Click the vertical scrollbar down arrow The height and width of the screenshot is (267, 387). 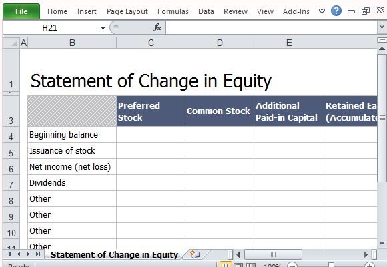tap(382, 243)
